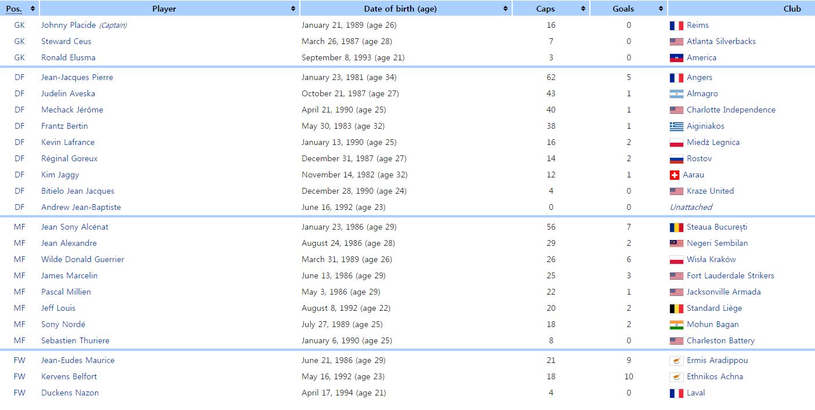Click the Swiss flag next to Aarau
The width and height of the screenshot is (815, 410).
674,175
